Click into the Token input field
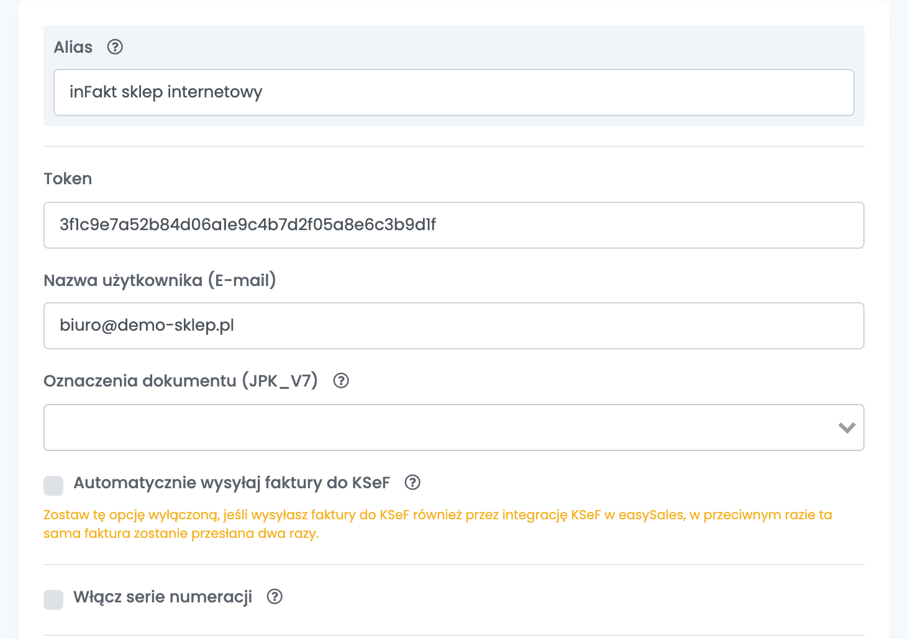Image resolution: width=908 pixels, height=639 pixels. 454,225
